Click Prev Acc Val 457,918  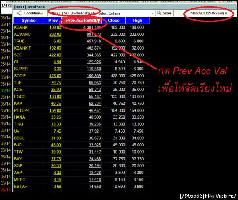[x=94, y=41]
